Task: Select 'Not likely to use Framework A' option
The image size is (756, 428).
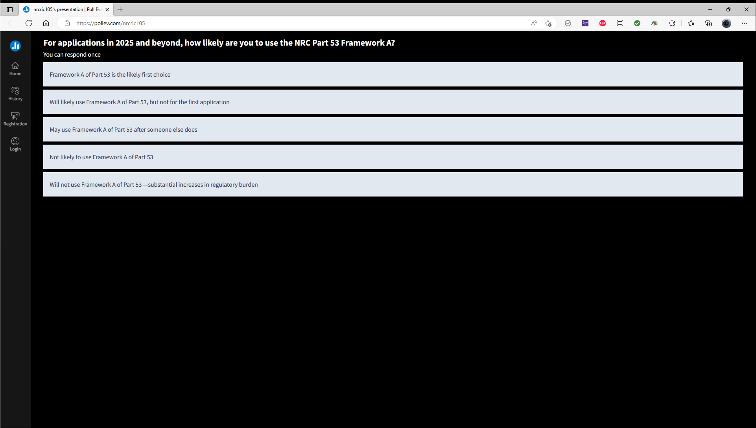Action: [393, 157]
